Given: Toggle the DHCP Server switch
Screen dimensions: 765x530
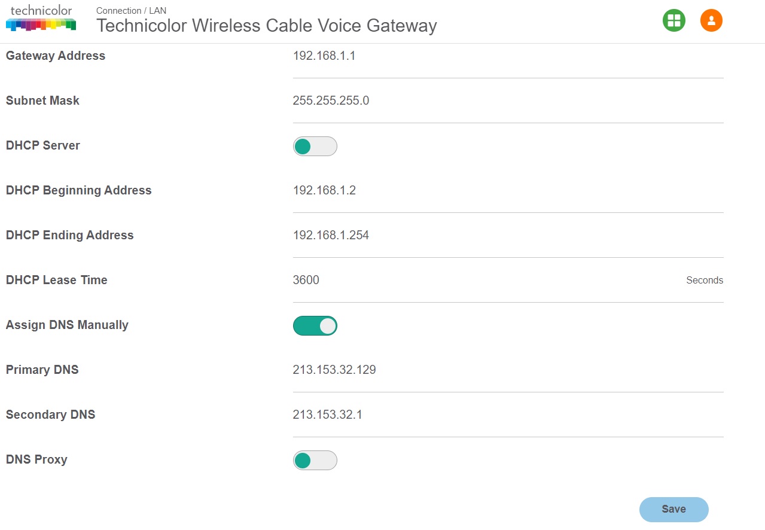Looking at the screenshot, I should [x=315, y=147].
